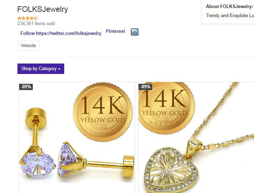Open the purple stone earrings product image
Screen dimensions: 254x193
click(x=77, y=138)
